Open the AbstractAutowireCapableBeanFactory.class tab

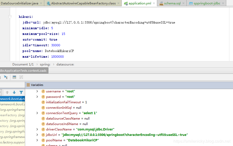(x=83, y=3)
